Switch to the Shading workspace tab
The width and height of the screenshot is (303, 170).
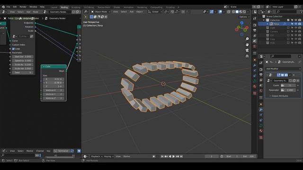pos(117,7)
